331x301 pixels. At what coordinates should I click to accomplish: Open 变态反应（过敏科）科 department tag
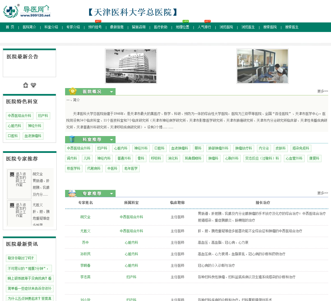262,158
